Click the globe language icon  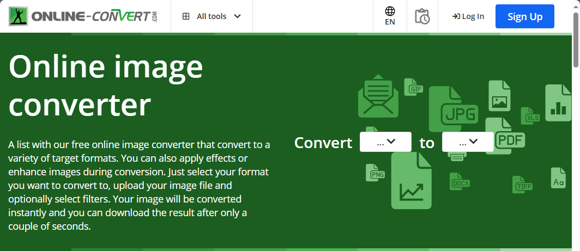click(390, 11)
